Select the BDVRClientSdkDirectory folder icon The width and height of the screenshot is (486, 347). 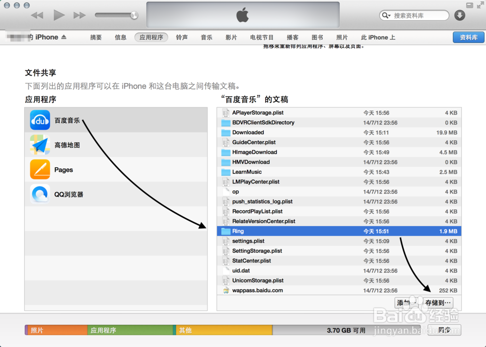[x=226, y=123]
